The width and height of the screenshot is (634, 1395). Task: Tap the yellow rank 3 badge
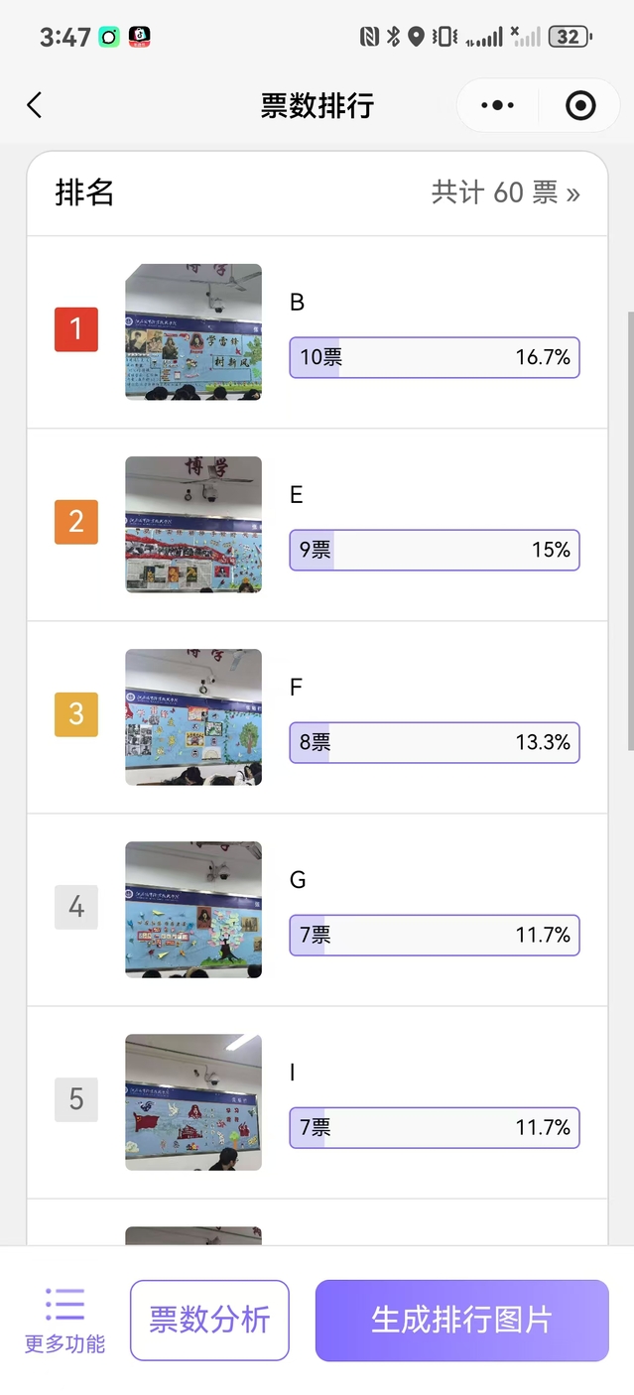(76, 714)
